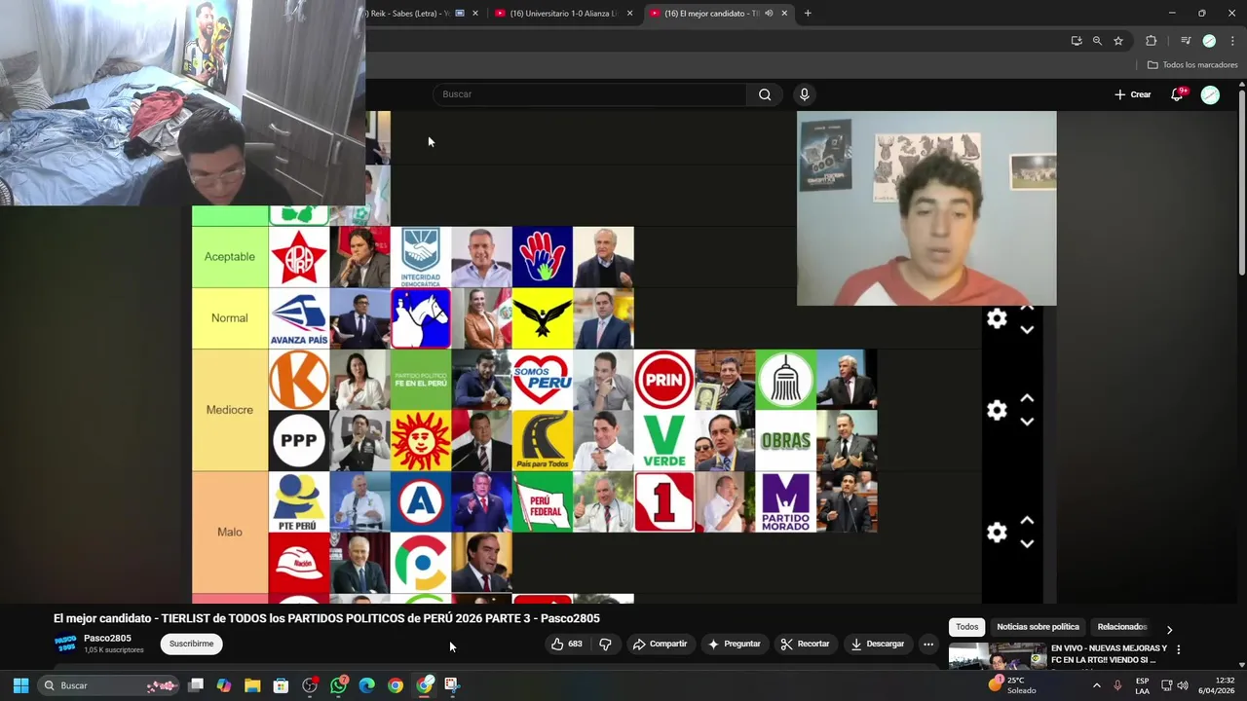The height and width of the screenshot is (701, 1247).
Task: Open WhatsApp from the taskbar
Action: [x=338, y=685]
